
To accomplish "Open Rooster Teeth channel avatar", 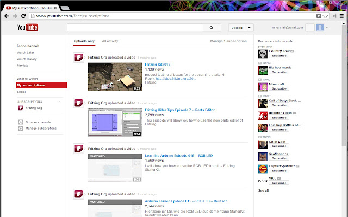I will pyautogui.click(x=263, y=116).
